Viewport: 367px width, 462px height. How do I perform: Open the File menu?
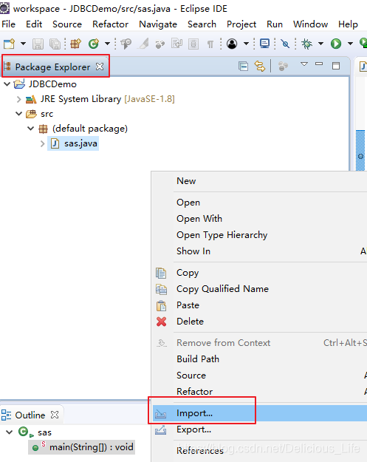8,24
